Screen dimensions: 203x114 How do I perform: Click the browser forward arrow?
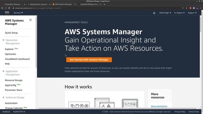[6, 8]
